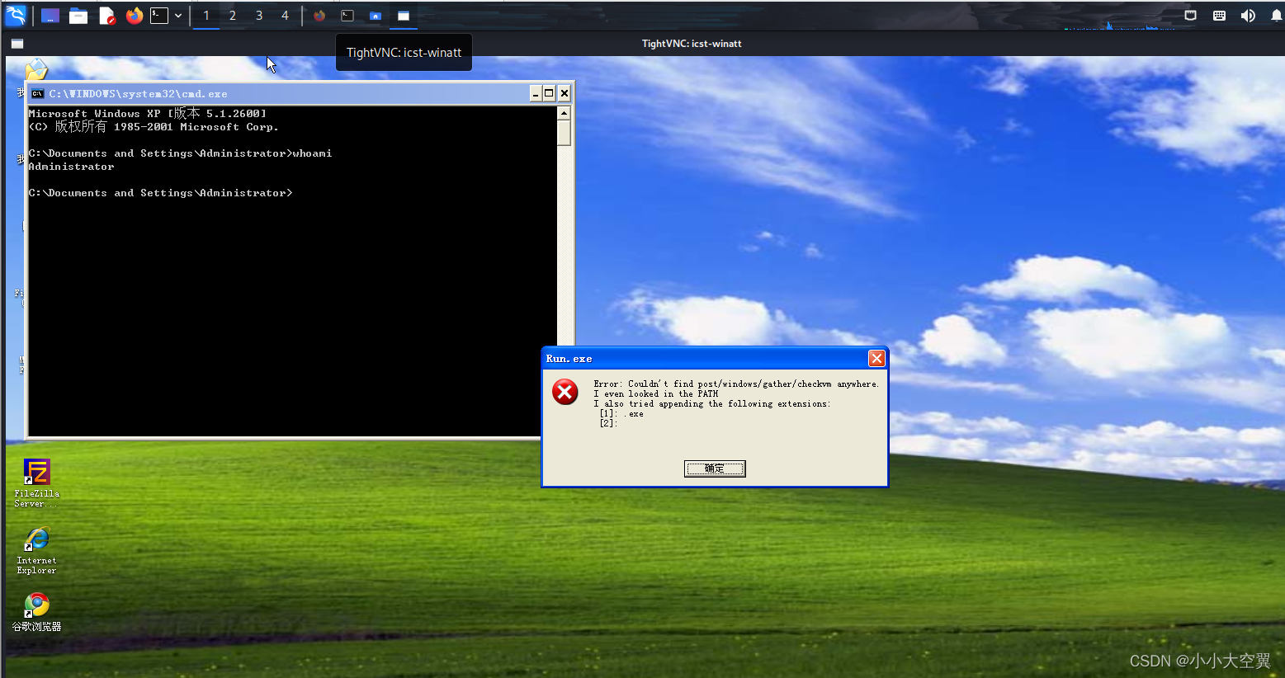This screenshot has height=678, width=1285.
Task: Click the show desktop panel icon
Action: coord(50,16)
